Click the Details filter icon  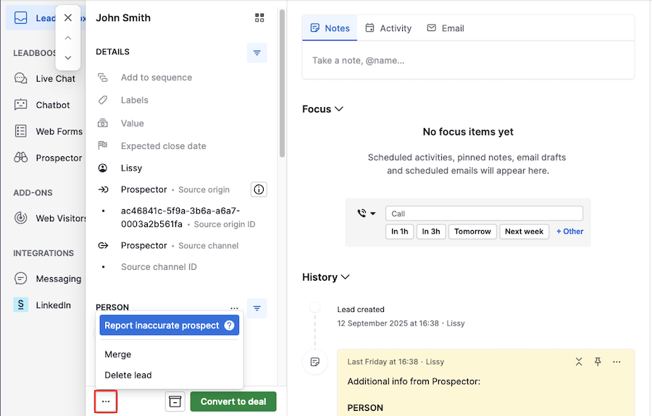pyautogui.click(x=257, y=53)
